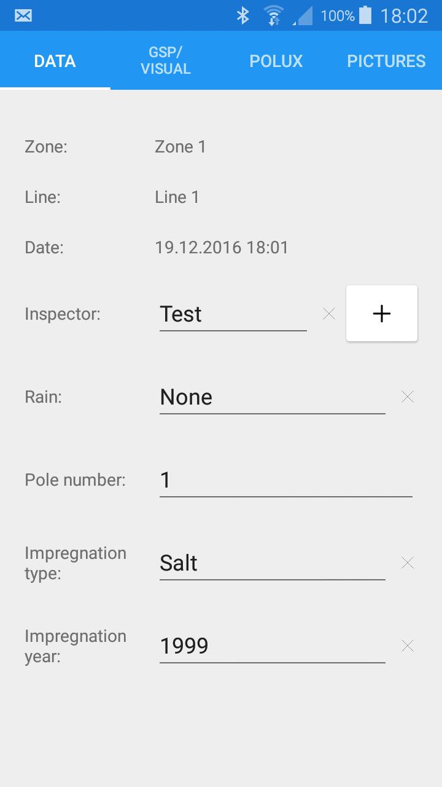Open the POLUX tab

(276, 61)
